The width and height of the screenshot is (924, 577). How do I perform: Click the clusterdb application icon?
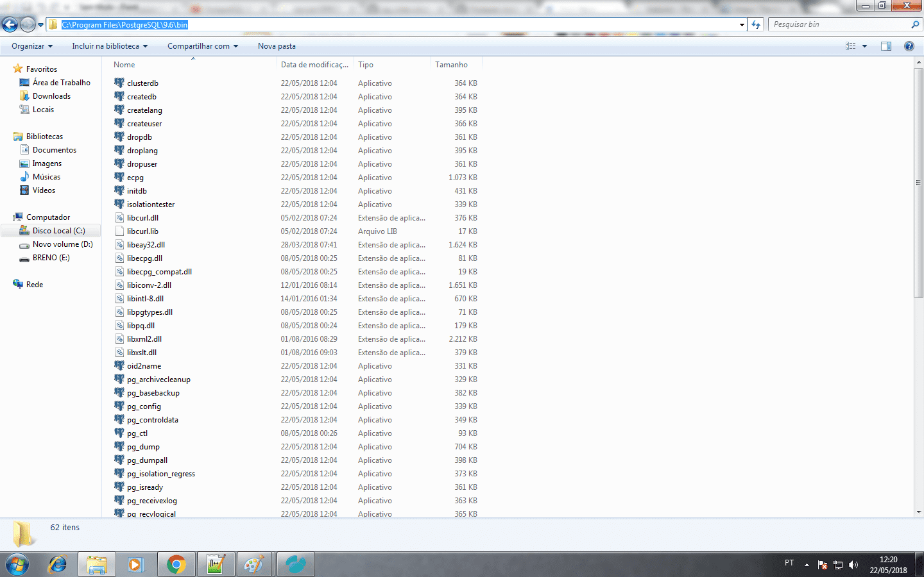coord(119,83)
